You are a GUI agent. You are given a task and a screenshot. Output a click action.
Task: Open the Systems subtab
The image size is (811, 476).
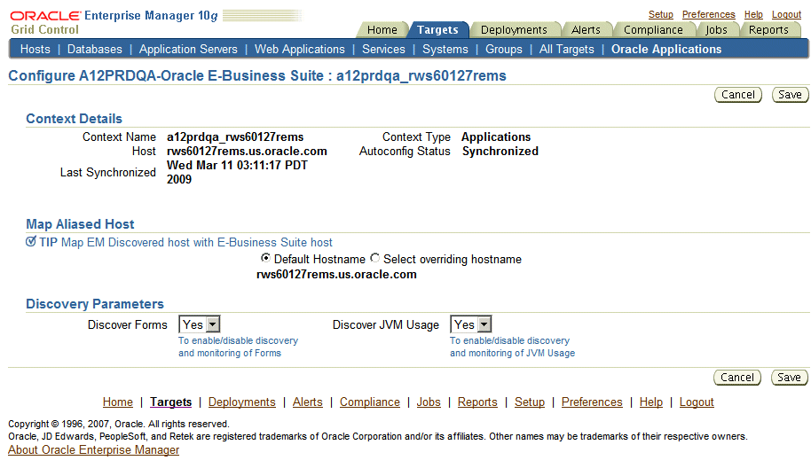445,49
